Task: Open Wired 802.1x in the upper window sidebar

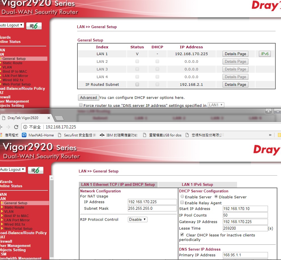Action: pyautogui.click(x=13, y=80)
